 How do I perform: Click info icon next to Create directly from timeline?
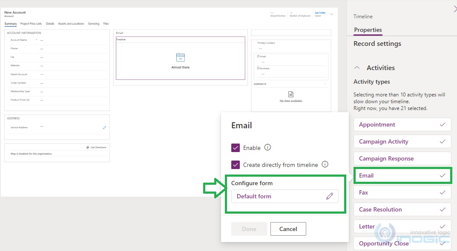point(325,164)
